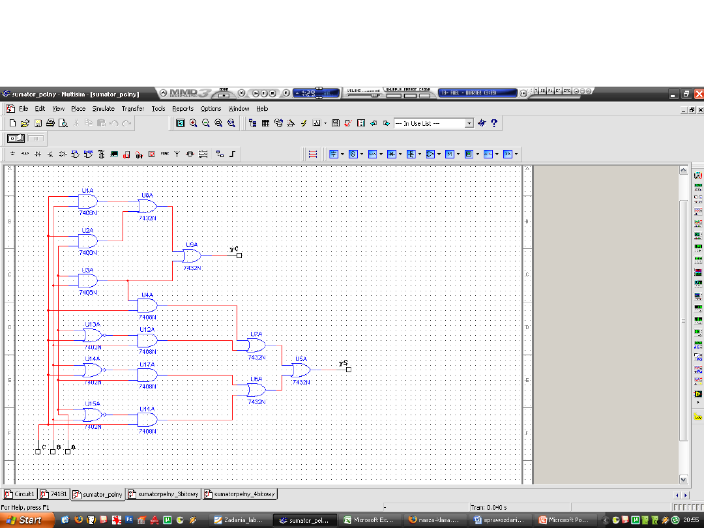Zoom out with the magnifier minus icon
The image size is (704, 528).
(x=206, y=123)
